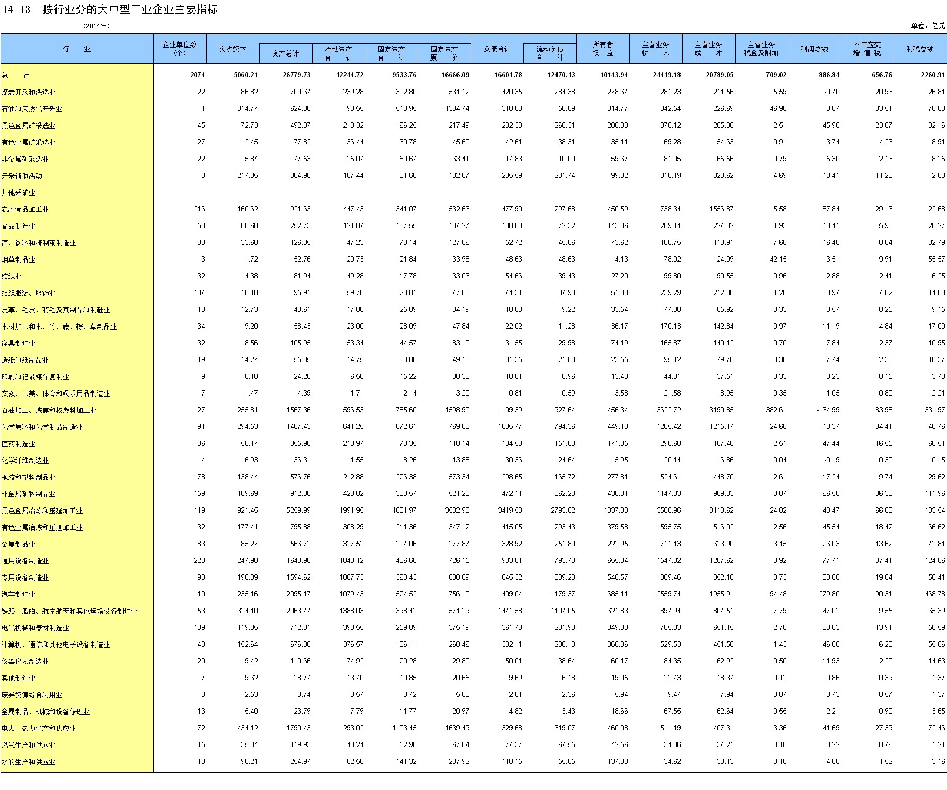Select the 本年应交增值税 header cell
The image size is (947, 790).
click(867, 49)
